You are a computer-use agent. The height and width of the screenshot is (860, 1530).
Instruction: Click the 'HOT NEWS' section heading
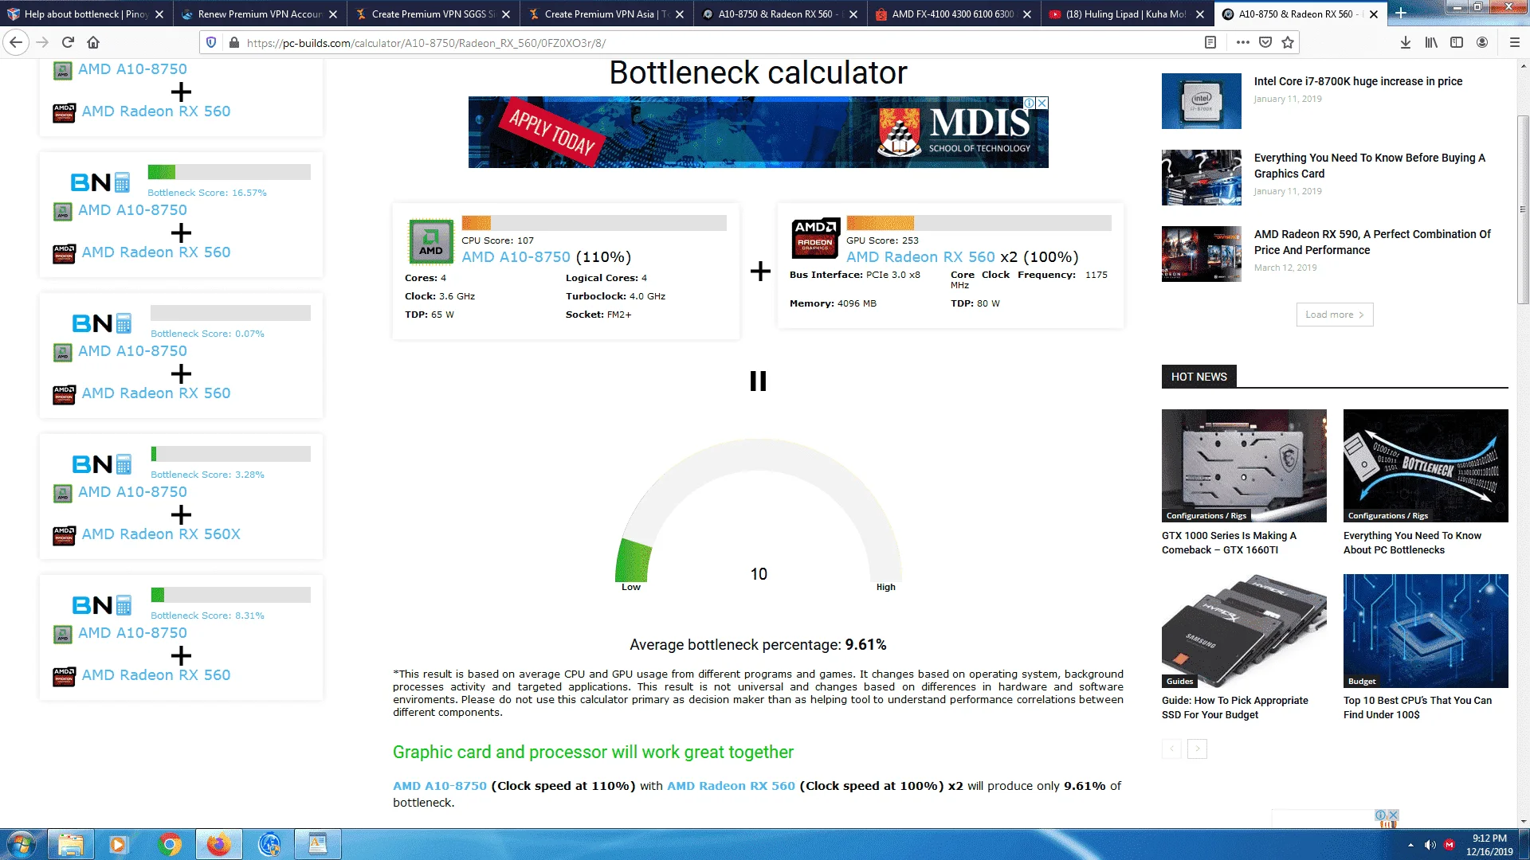click(1198, 377)
